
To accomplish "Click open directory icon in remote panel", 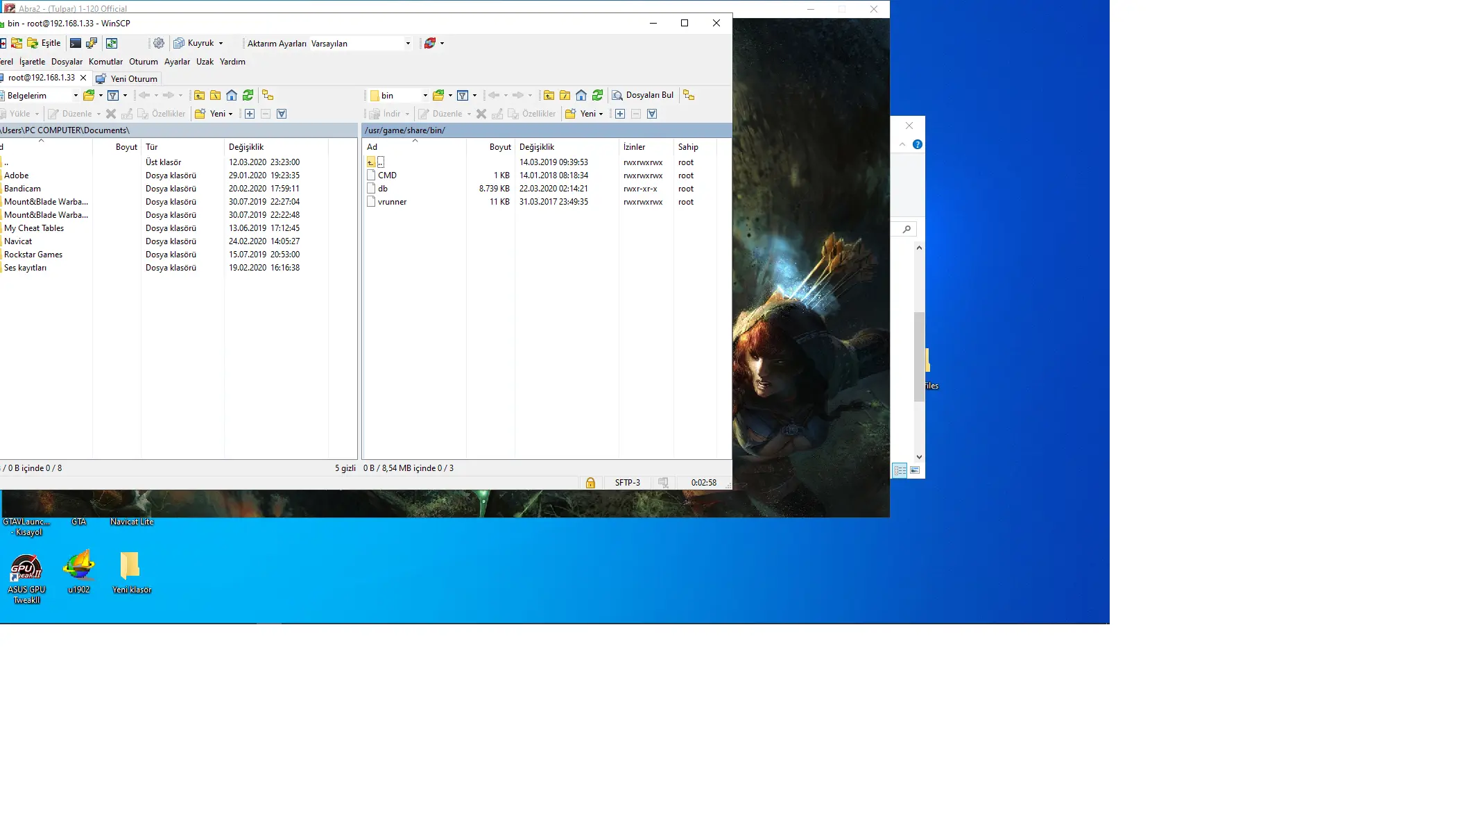I will click(438, 95).
